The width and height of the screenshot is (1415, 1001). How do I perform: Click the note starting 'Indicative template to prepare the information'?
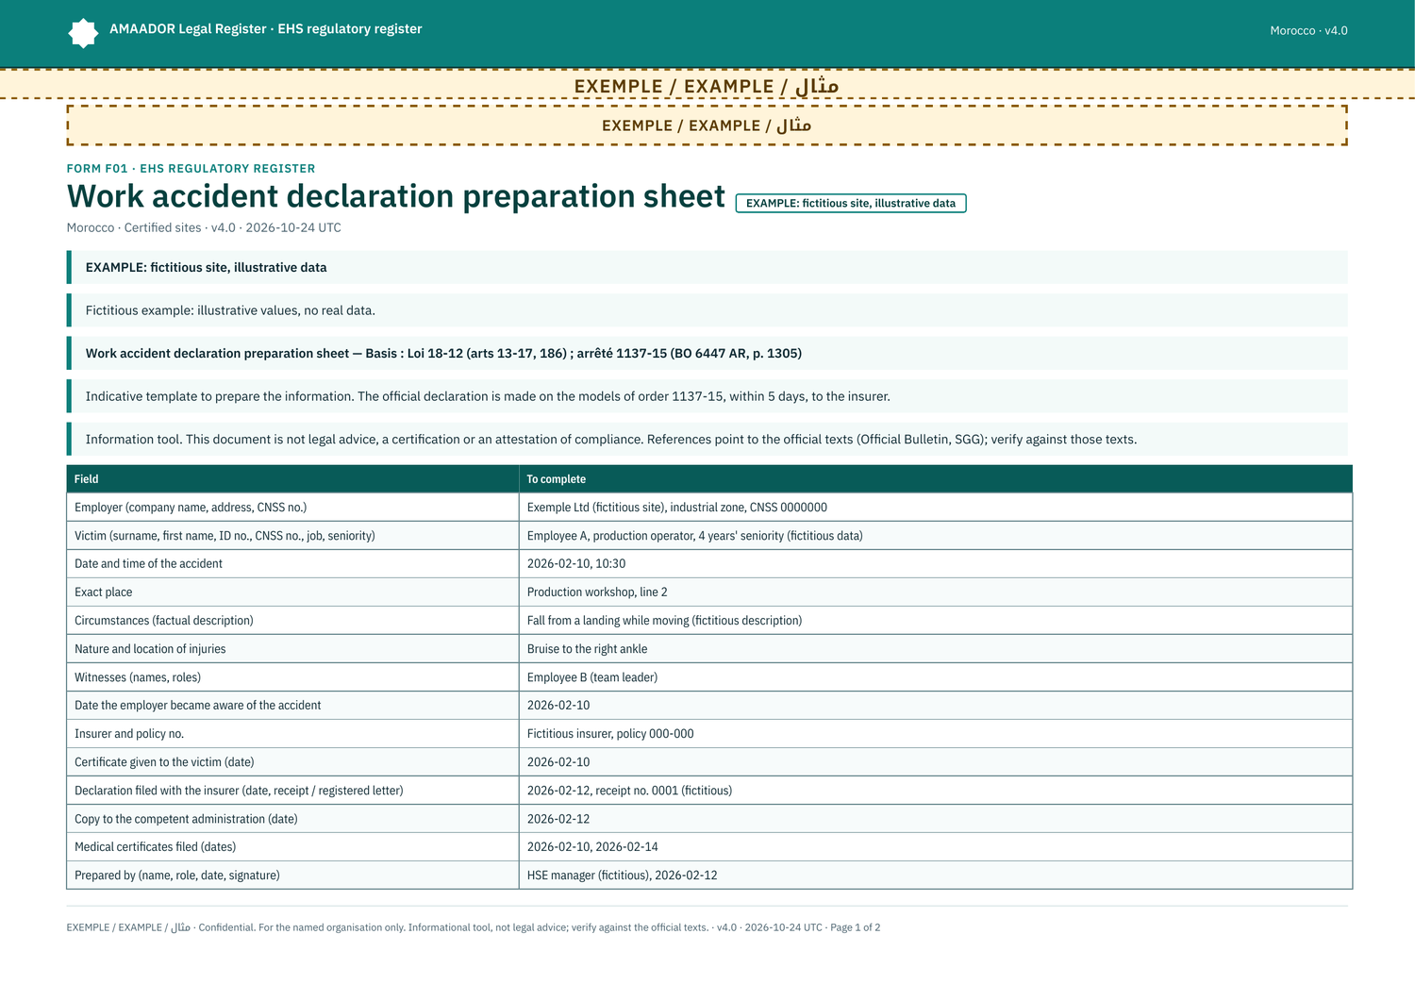click(x=707, y=396)
